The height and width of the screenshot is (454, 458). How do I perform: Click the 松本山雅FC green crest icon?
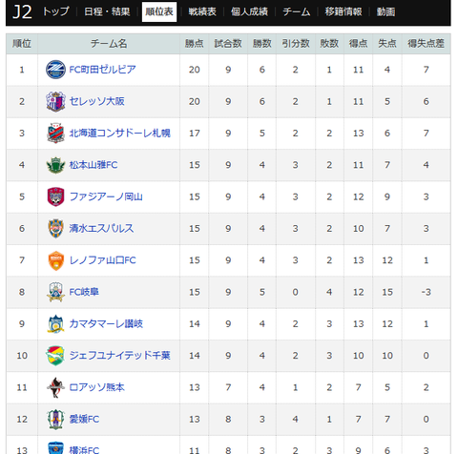[x=55, y=165]
